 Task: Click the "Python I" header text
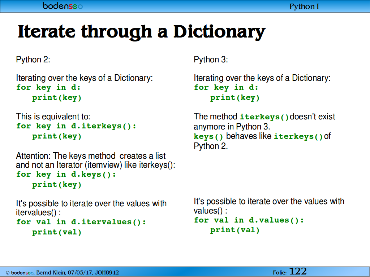[x=304, y=6]
